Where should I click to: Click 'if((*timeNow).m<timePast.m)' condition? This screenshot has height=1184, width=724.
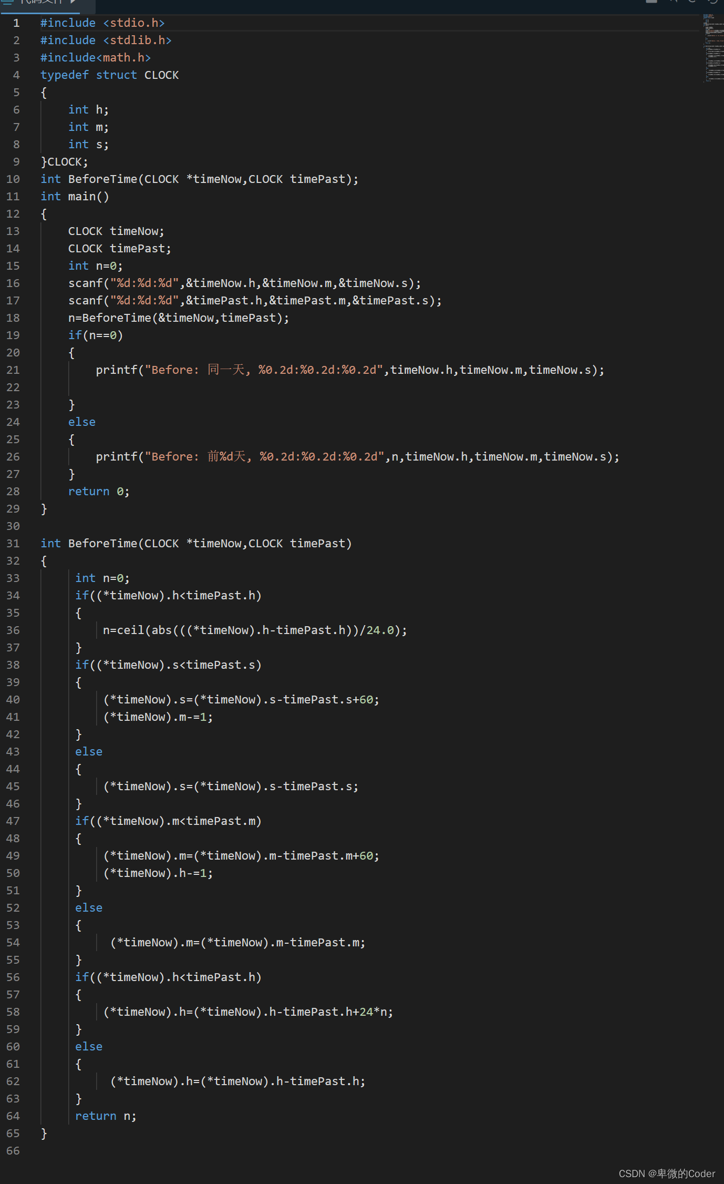(168, 821)
